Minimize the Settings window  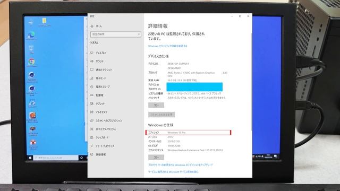pyautogui.click(x=232, y=16)
